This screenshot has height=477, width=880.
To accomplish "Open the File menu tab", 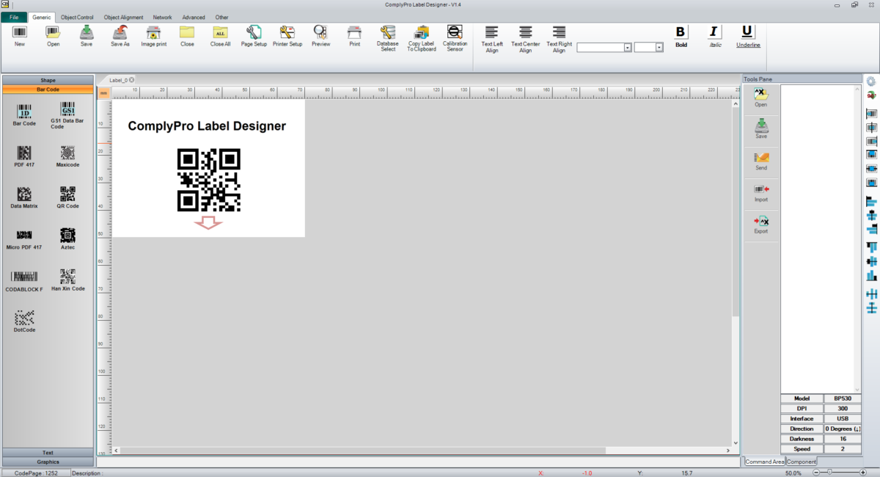I will click(13, 17).
